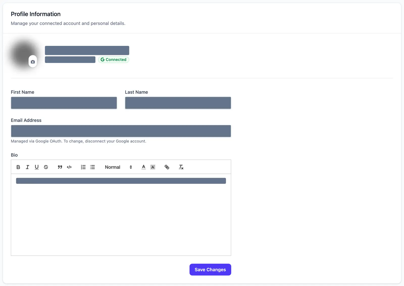Insert a hyperlink in the Bio
404x286 pixels.
pyautogui.click(x=167, y=167)
